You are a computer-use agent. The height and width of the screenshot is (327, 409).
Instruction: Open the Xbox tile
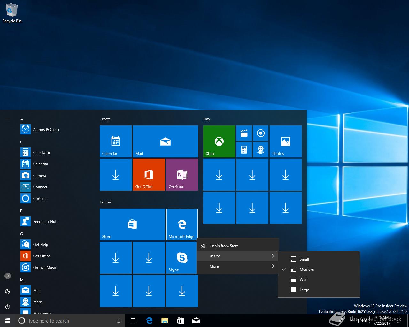(219, 141)
